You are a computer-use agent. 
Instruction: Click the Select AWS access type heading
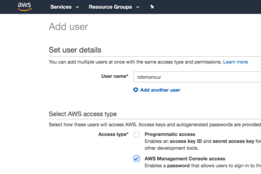(x=83, y=114)
